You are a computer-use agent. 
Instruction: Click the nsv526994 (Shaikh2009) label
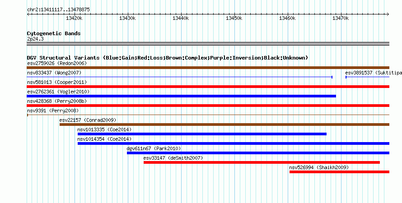point(319,167)
